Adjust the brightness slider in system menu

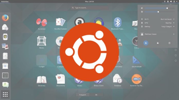(x=160, y=12)
